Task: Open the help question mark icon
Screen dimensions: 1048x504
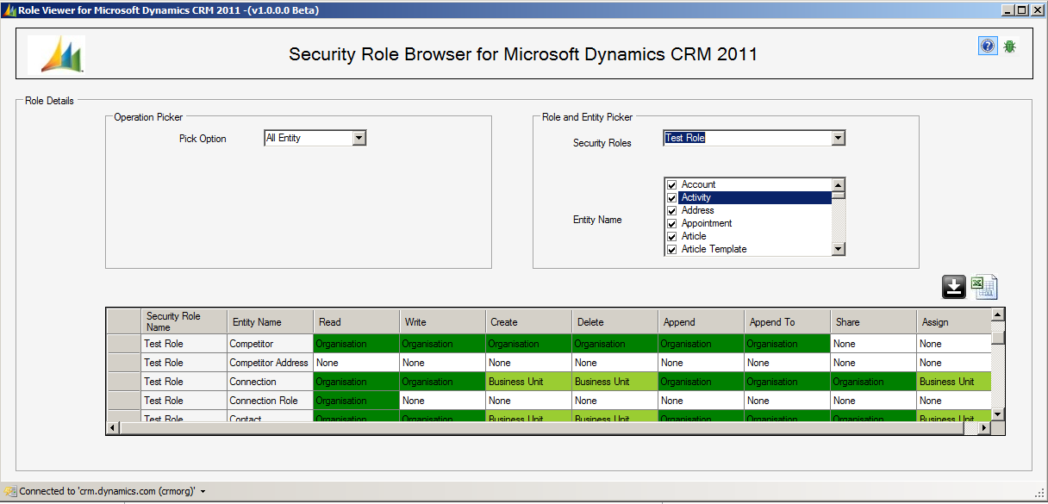Action: (988, 46)
